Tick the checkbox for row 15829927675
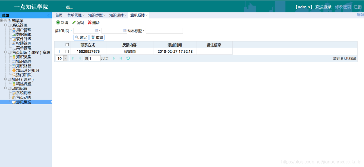The height and width of the screenshot is (167, 364). [67, 52]
